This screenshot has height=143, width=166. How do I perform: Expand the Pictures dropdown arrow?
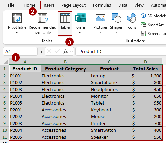pyautogui.click(x=100, y=33)
